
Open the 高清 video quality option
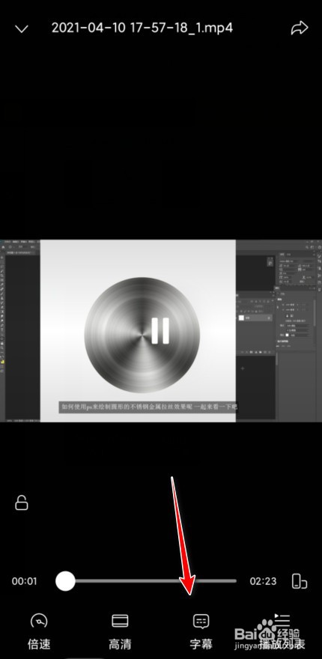click(x=120, y=631)
